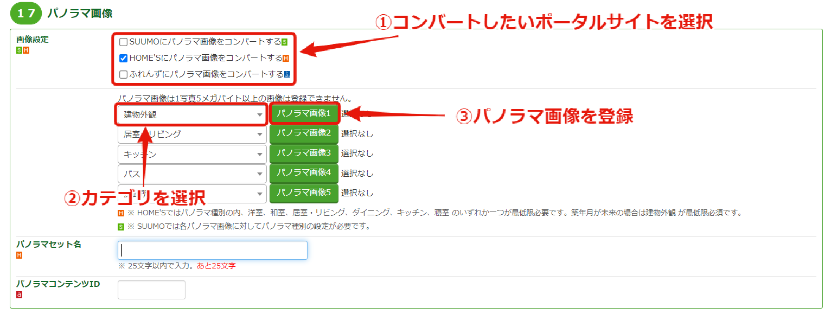Click 選択なし text beside パノラマ画像3
Screen dimensions: 831x314
pyautogui.click(x=357, y=153)
